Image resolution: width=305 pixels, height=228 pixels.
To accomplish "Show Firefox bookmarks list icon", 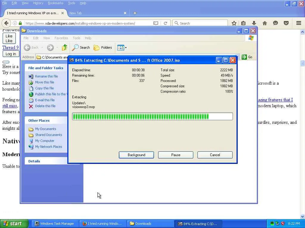I will click(243, 23).
